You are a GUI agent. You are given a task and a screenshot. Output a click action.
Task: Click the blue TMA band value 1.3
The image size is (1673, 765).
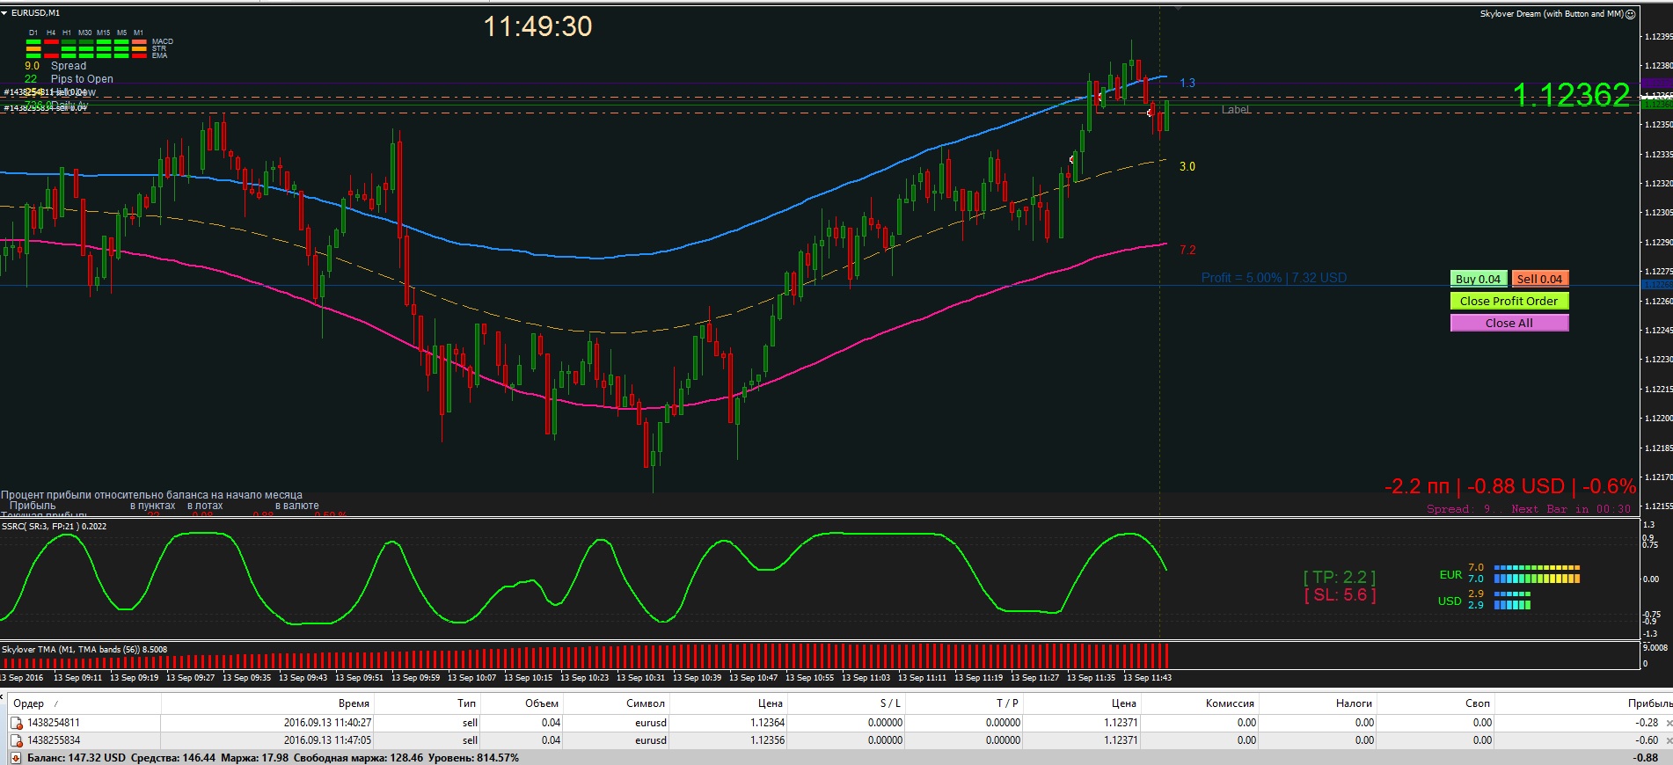pyautogui.click(x=1187, y=83)
